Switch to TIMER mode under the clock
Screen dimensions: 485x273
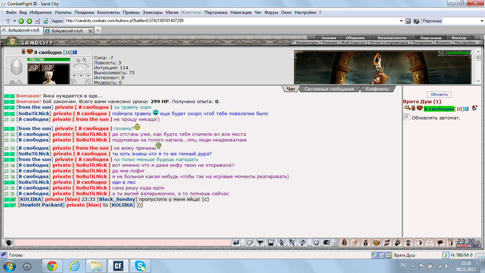[x=475, y=246]
